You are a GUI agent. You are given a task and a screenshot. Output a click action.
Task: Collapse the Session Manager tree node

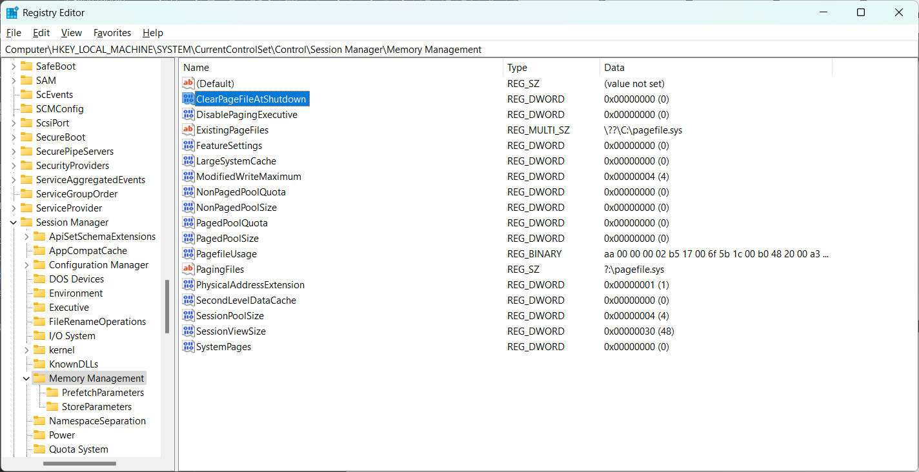[14, 222]
